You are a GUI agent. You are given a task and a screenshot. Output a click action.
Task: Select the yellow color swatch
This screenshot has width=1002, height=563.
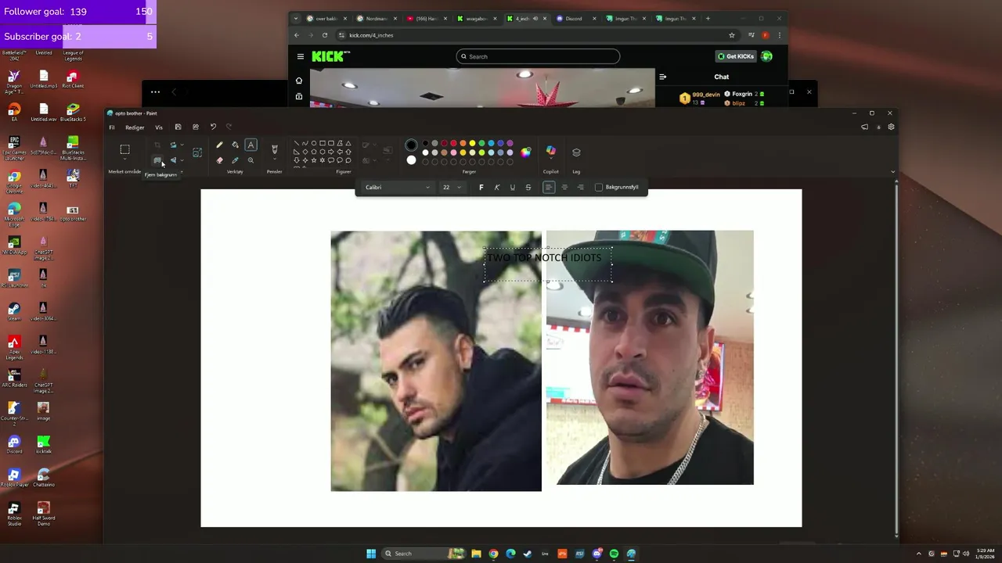click(x=472, y=143)
